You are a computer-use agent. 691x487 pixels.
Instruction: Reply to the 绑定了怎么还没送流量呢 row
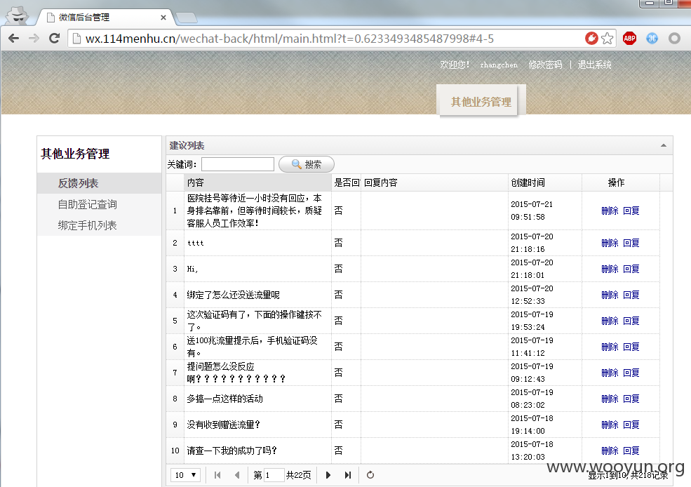point(631,295)
